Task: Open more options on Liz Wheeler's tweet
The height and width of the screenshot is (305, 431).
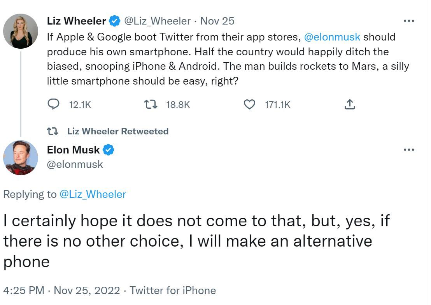Action: coord(409,21)
